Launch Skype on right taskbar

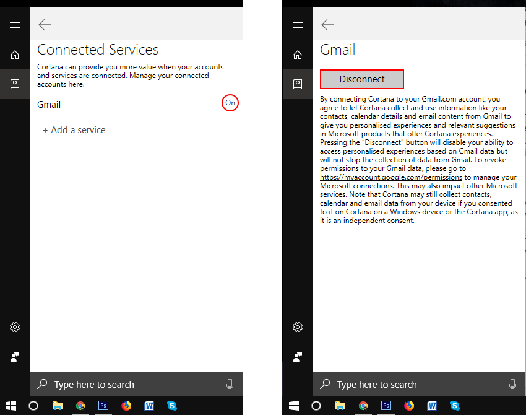click(x=455, y=406)
